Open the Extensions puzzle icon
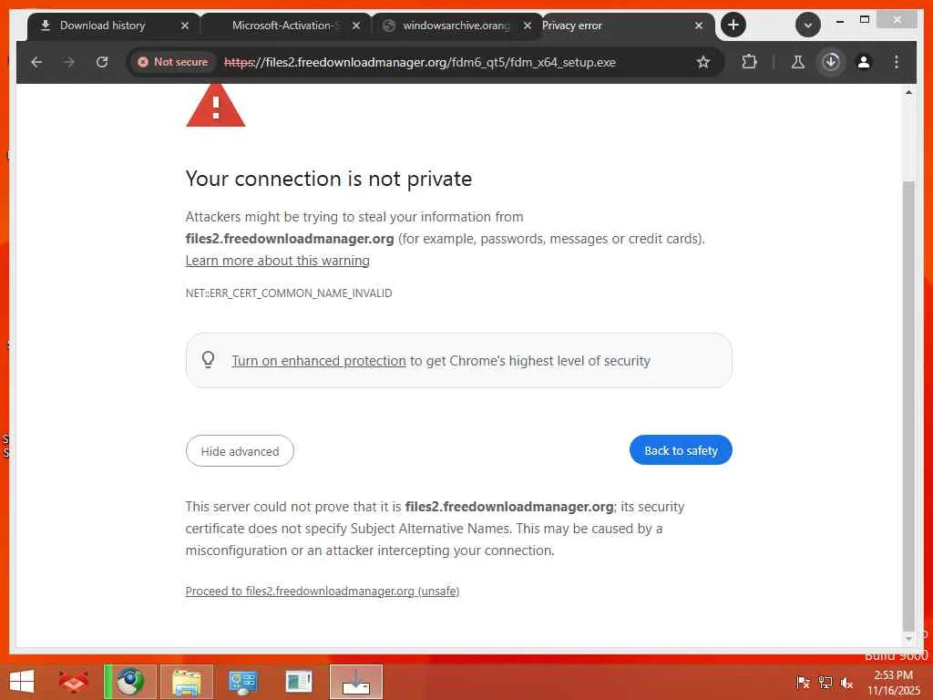Viewport: 933px width, 700px height. click(749, 62)
